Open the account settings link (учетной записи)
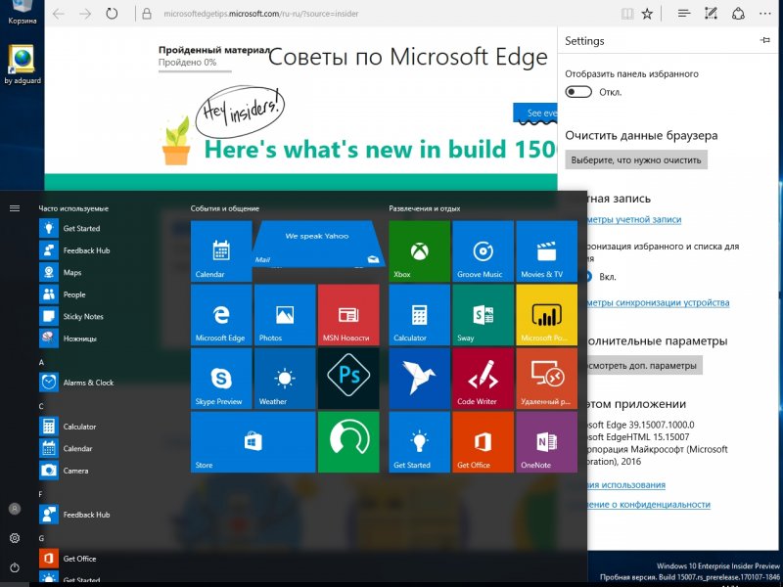This screenshot has height=587, width=783. pos(634,219)
